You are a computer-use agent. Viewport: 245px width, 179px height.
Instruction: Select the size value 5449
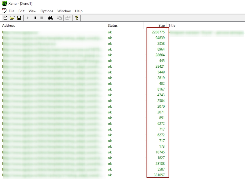coord(161,72)
